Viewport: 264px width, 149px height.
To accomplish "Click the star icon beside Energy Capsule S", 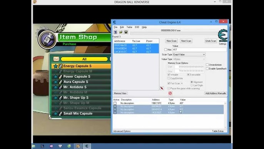I will tap(55, 66).
